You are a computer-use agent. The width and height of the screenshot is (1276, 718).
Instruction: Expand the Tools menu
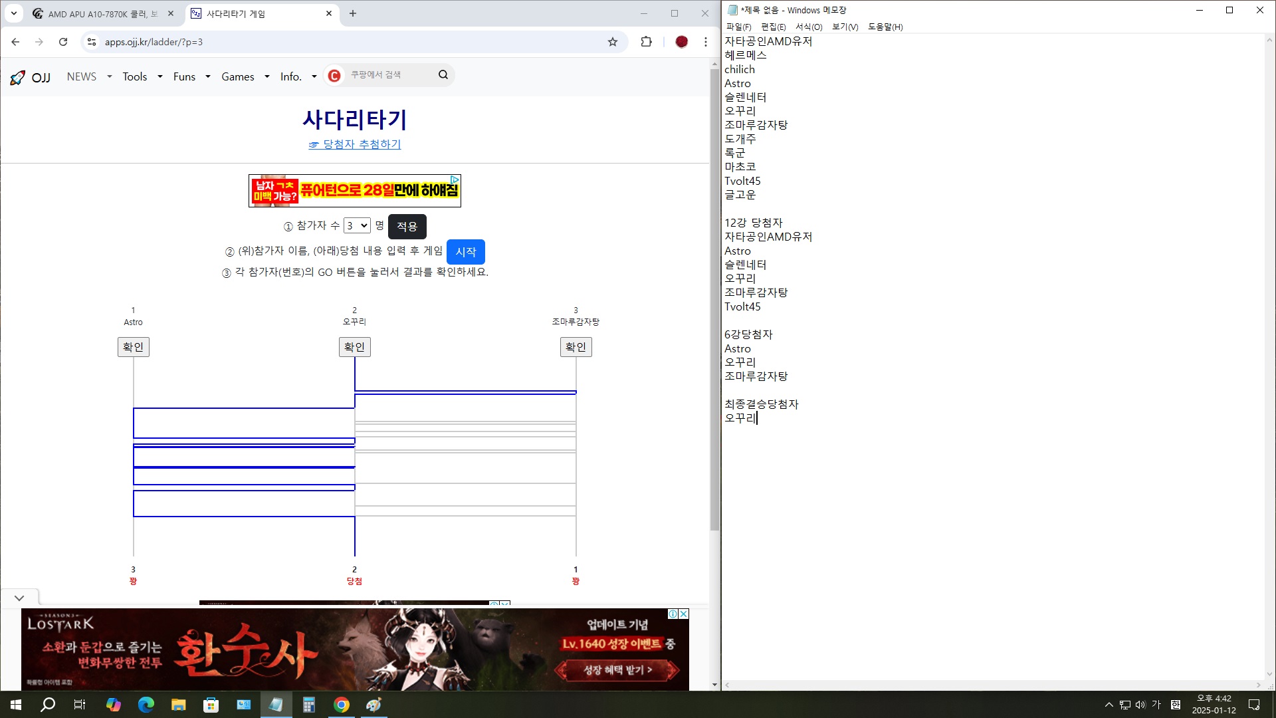click(x=142, y=76)
